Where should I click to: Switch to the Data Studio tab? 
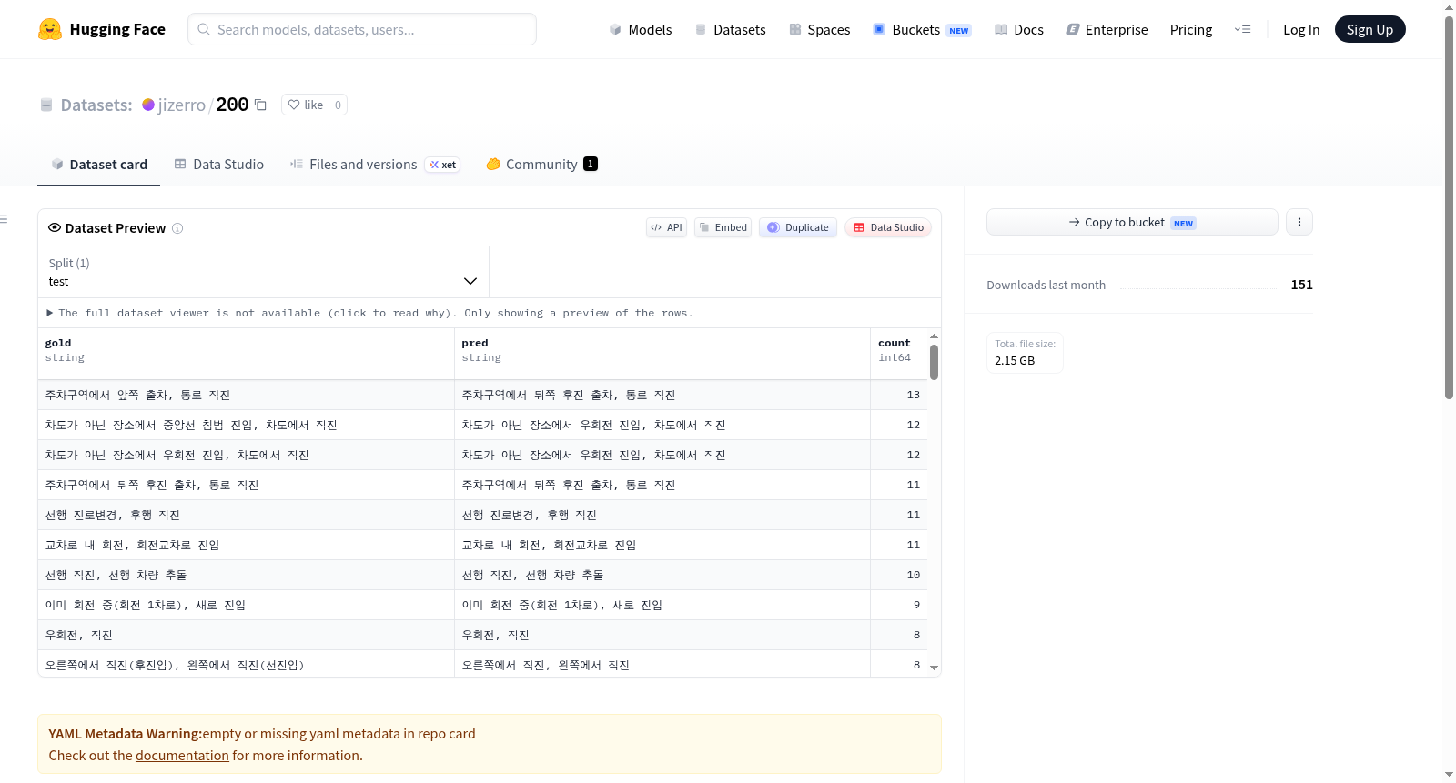tap(219, 165)
